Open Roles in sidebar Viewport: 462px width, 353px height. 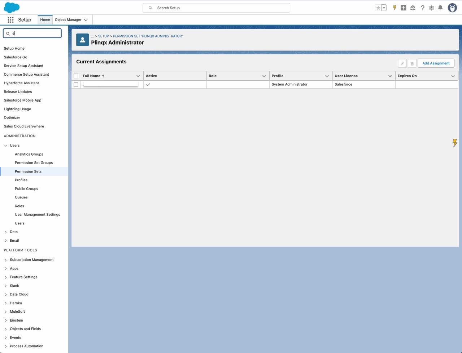coord(19,206)
